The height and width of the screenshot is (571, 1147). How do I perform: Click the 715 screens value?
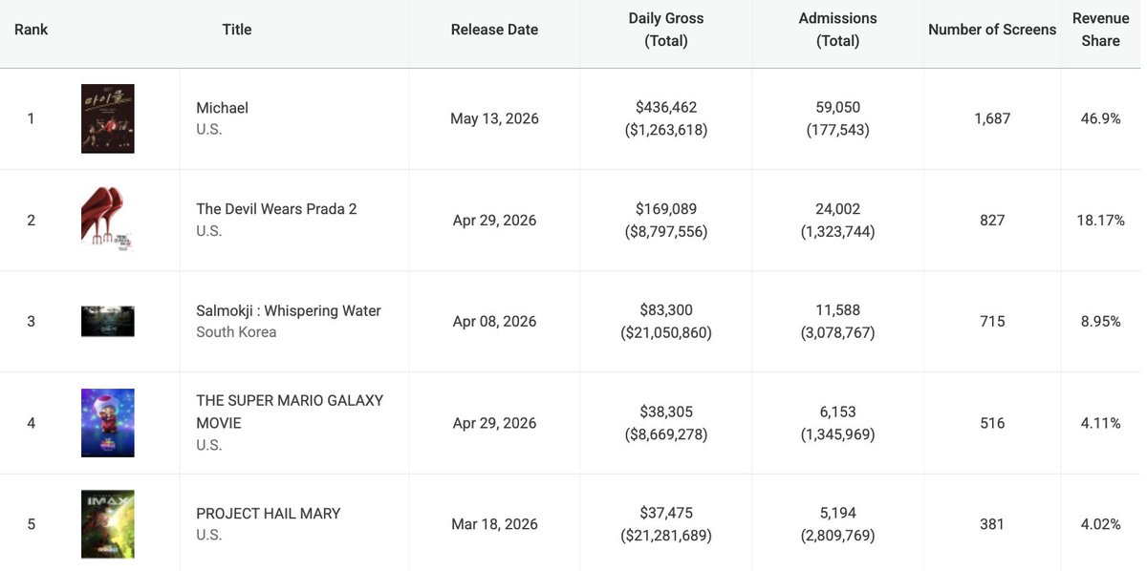tap(992, 322)
